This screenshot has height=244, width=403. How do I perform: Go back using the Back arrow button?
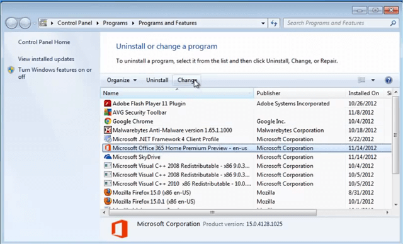point(11,23)
